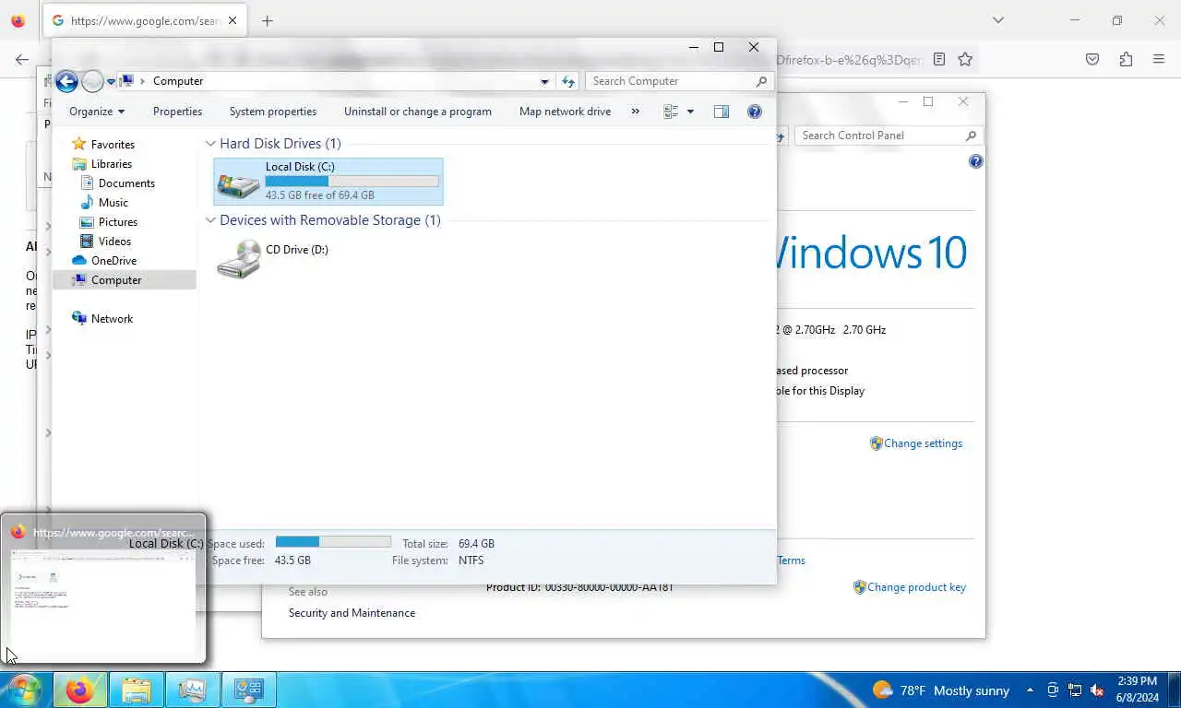The width and height of the screenshot is (1181, 708).
Task: Select OneDrive in the navigation pane
Action: click(x=113, y=261)
